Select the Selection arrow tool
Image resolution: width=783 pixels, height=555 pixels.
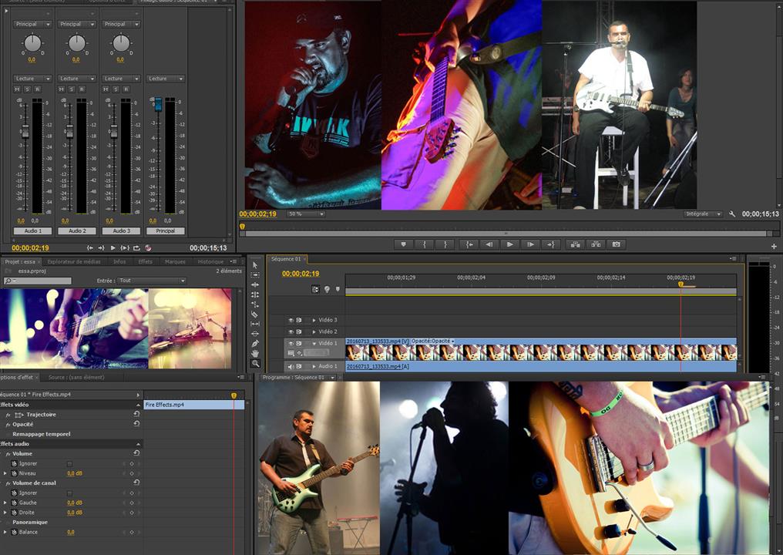point(255,265)
